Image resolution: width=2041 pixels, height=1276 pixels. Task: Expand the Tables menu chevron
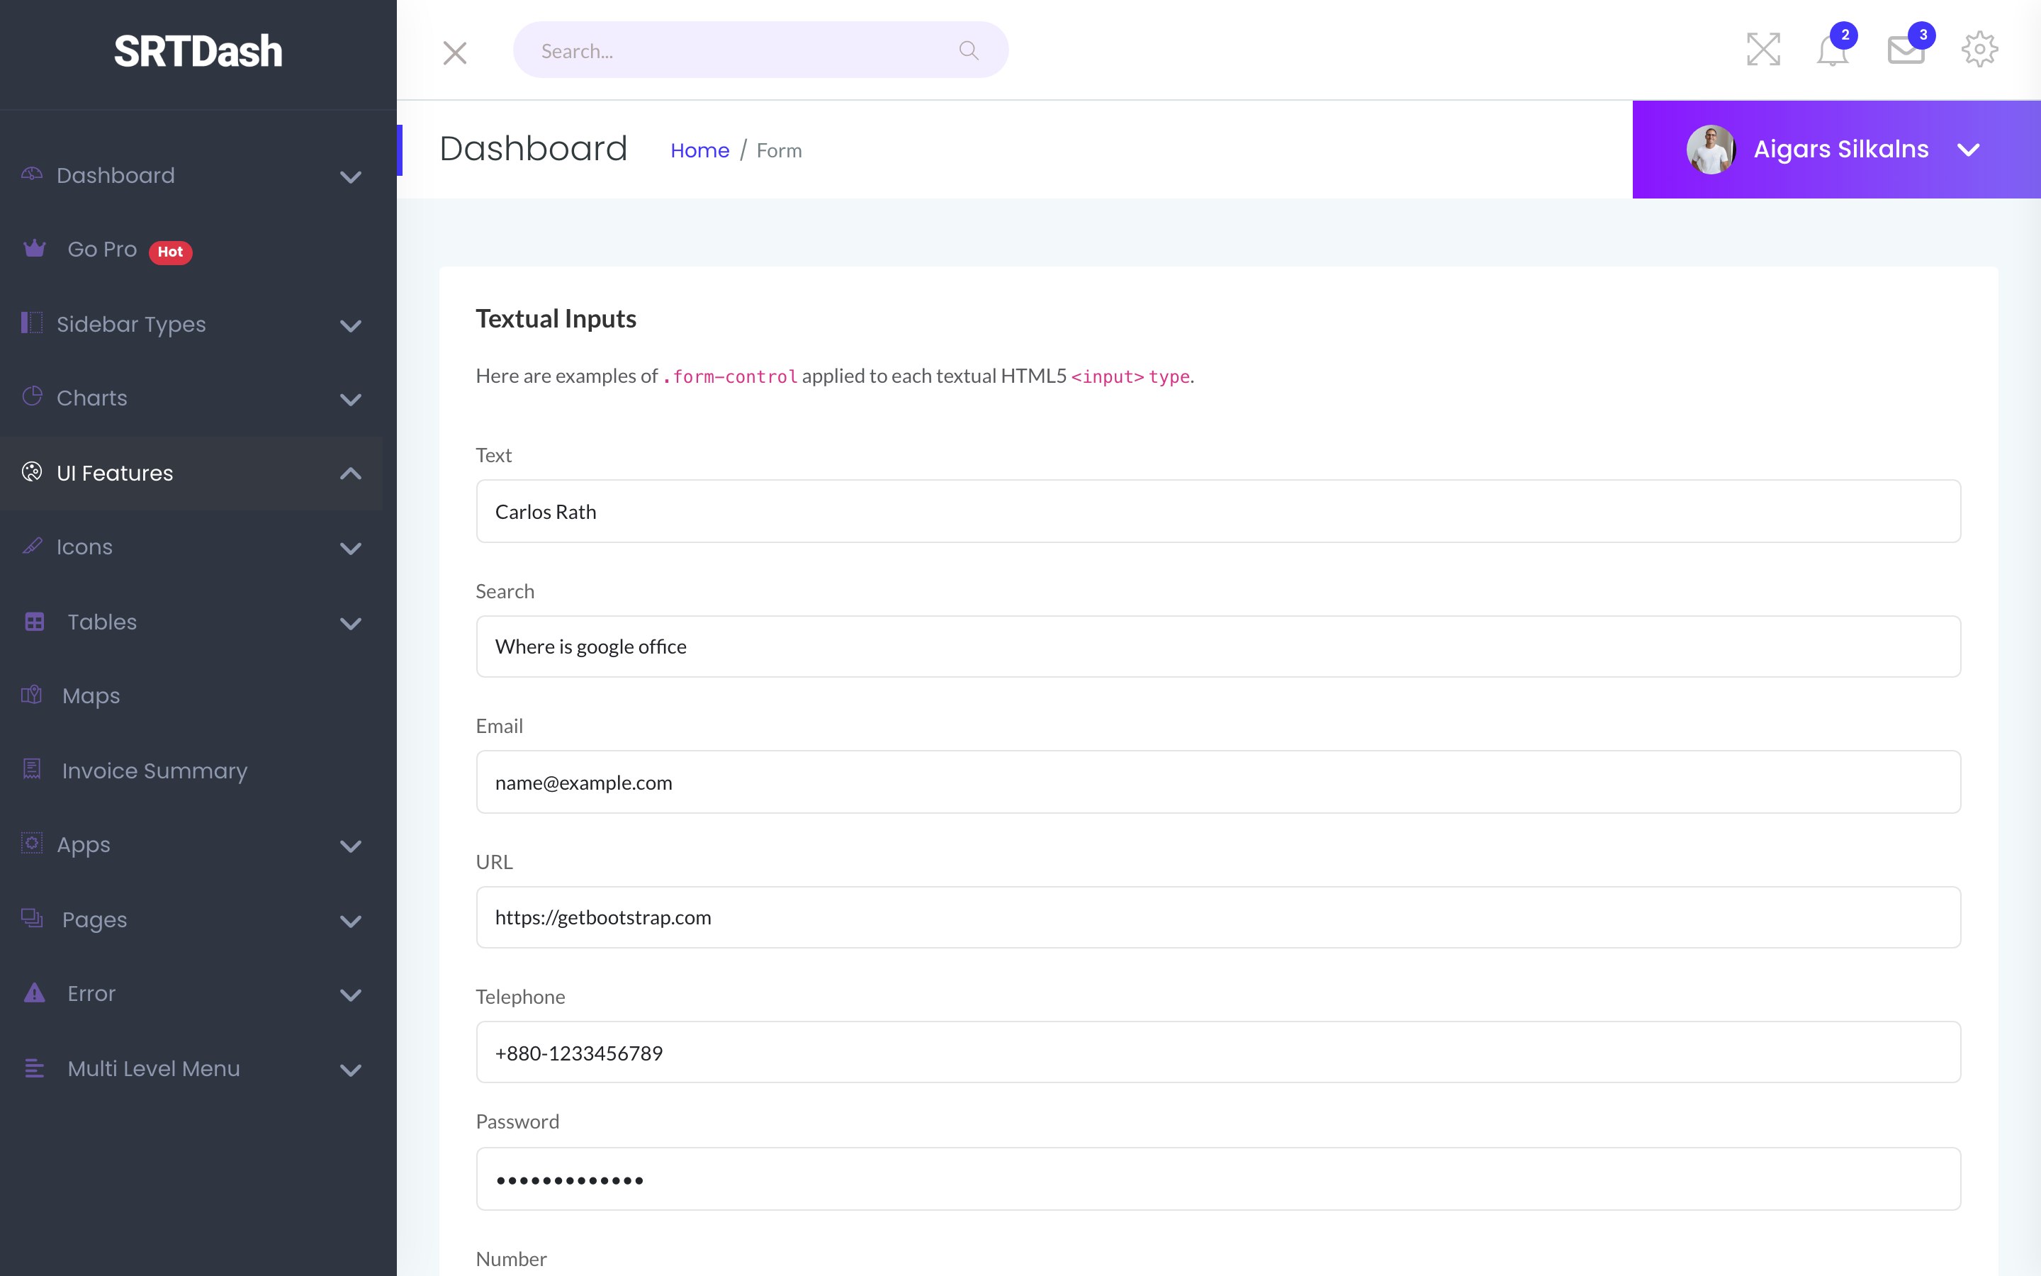[x=350, y=623]
